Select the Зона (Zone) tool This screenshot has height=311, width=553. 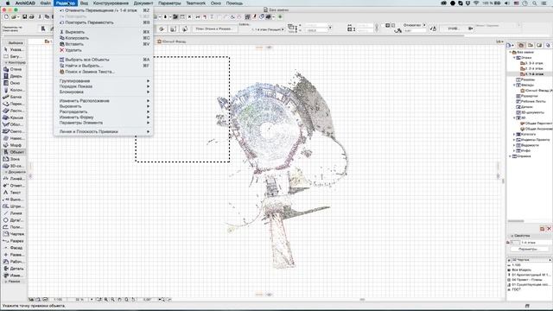click(14, 159)
